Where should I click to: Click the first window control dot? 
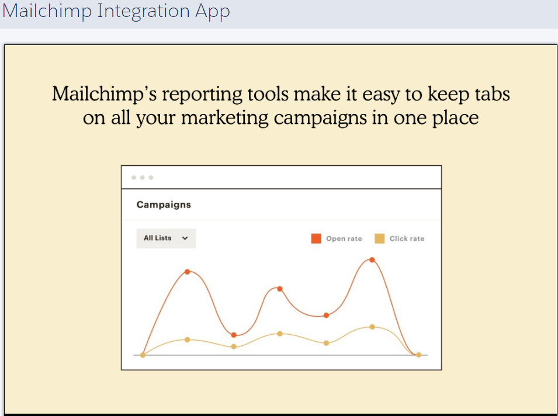click(x=134, y=178)
